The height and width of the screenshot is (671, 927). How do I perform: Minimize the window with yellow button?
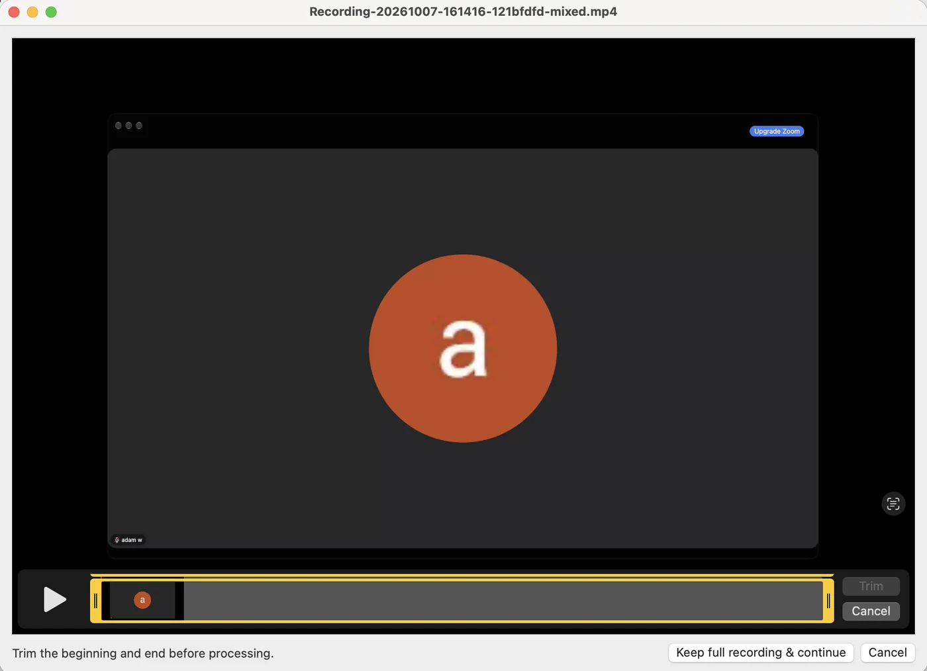(32, 12)
